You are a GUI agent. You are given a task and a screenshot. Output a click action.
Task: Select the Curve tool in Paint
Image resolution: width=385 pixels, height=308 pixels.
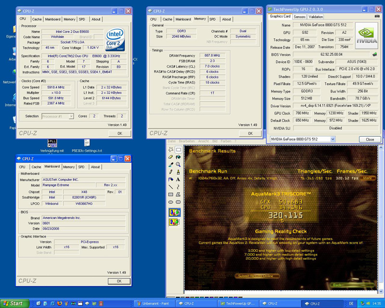[178, 187]
